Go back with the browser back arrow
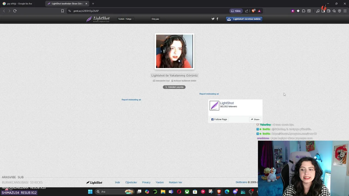This screenshot has width=349, height=196. click(4, 11)
